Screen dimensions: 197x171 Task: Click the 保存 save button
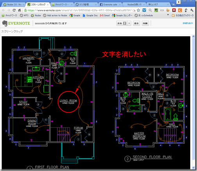click(136, 23)
